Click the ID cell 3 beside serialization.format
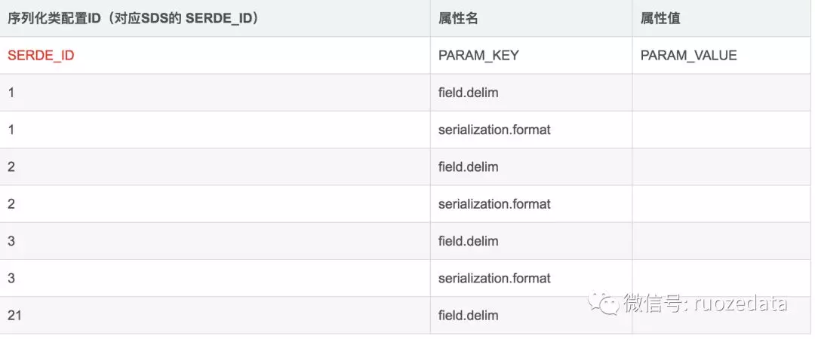Screen dimensions: 815x339 point(11,278)
